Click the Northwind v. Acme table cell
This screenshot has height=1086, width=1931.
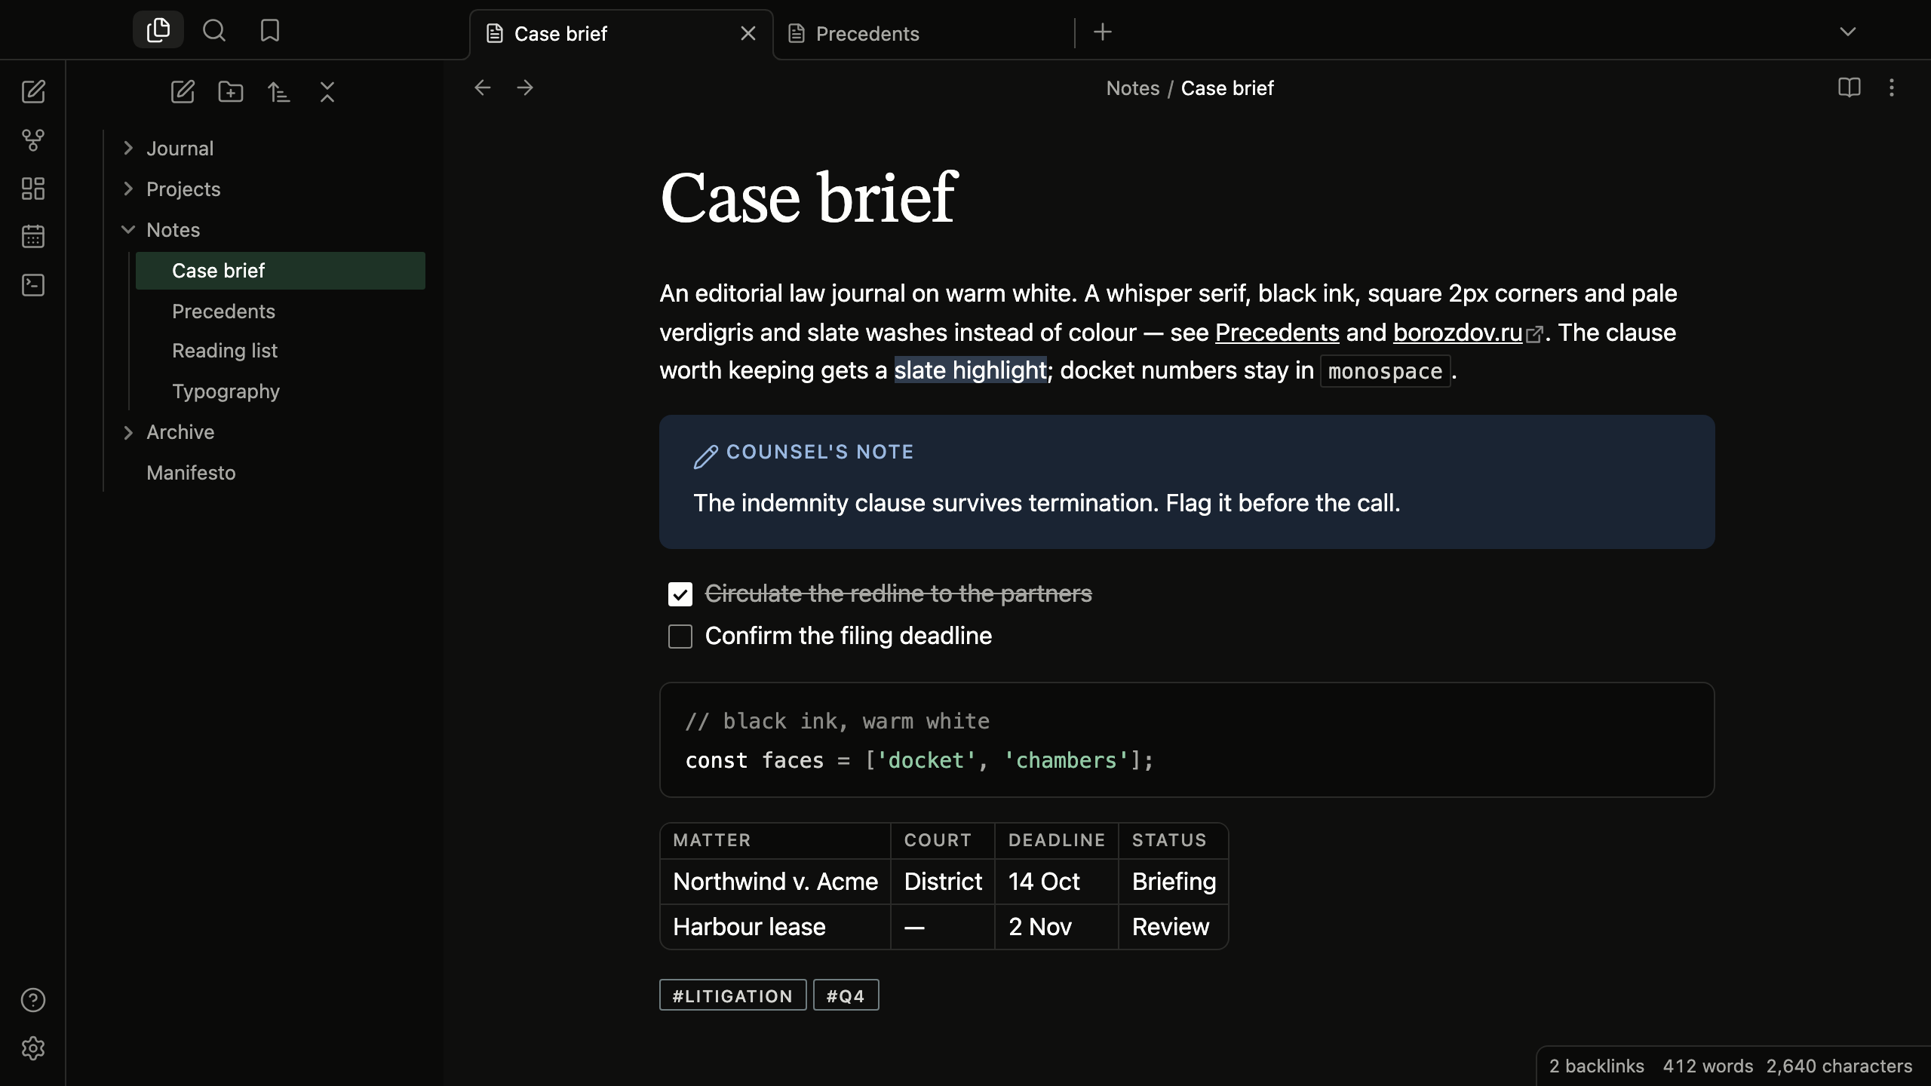click(775, 882)
